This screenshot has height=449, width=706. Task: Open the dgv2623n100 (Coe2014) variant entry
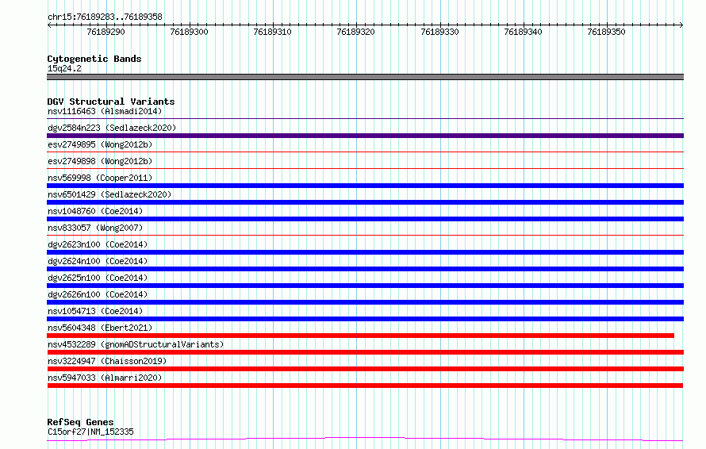(x=98, y=244)
